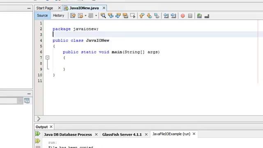Click the package javaionew; line
This screenshot has height=148, width=263.
point(76,29)
